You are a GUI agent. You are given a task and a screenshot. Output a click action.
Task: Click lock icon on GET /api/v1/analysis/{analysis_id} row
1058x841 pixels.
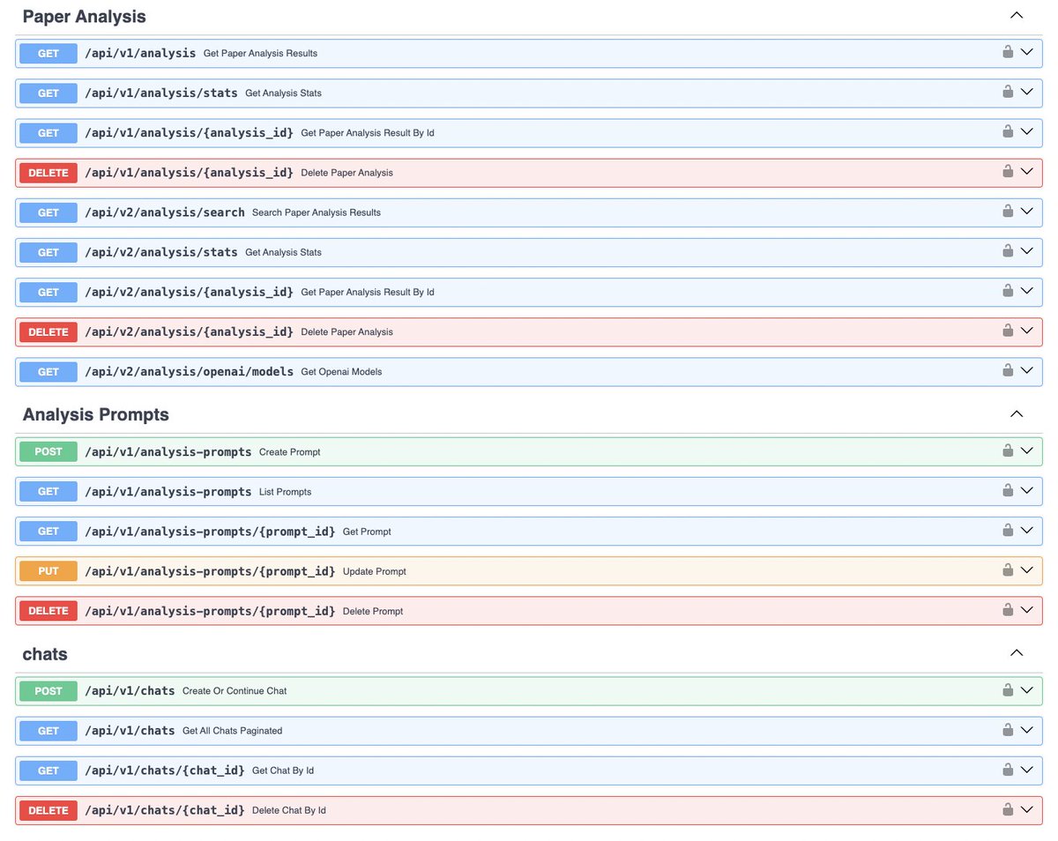pyautogui.click(x=1008, y=131)
